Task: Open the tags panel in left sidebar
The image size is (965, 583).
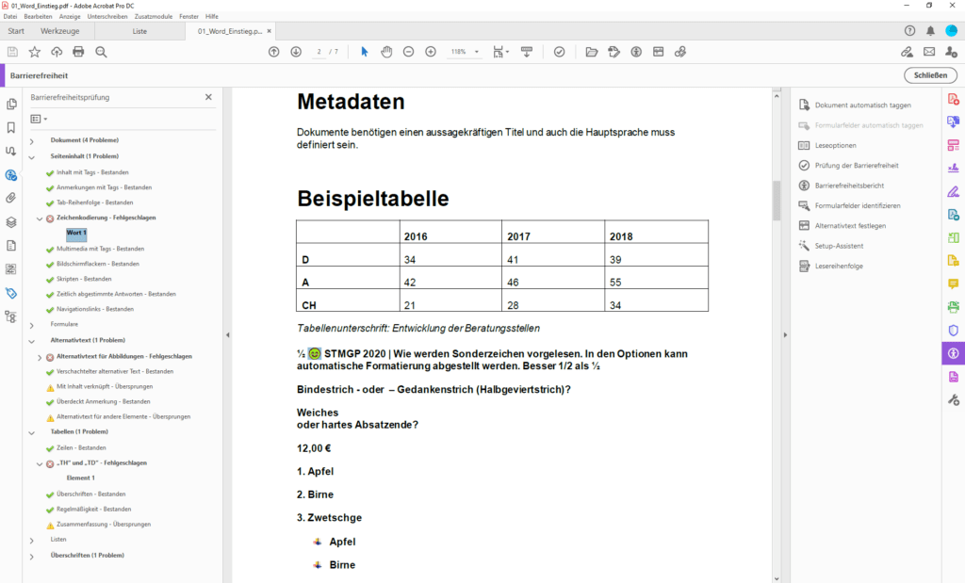Action: [x=11, y=293]
